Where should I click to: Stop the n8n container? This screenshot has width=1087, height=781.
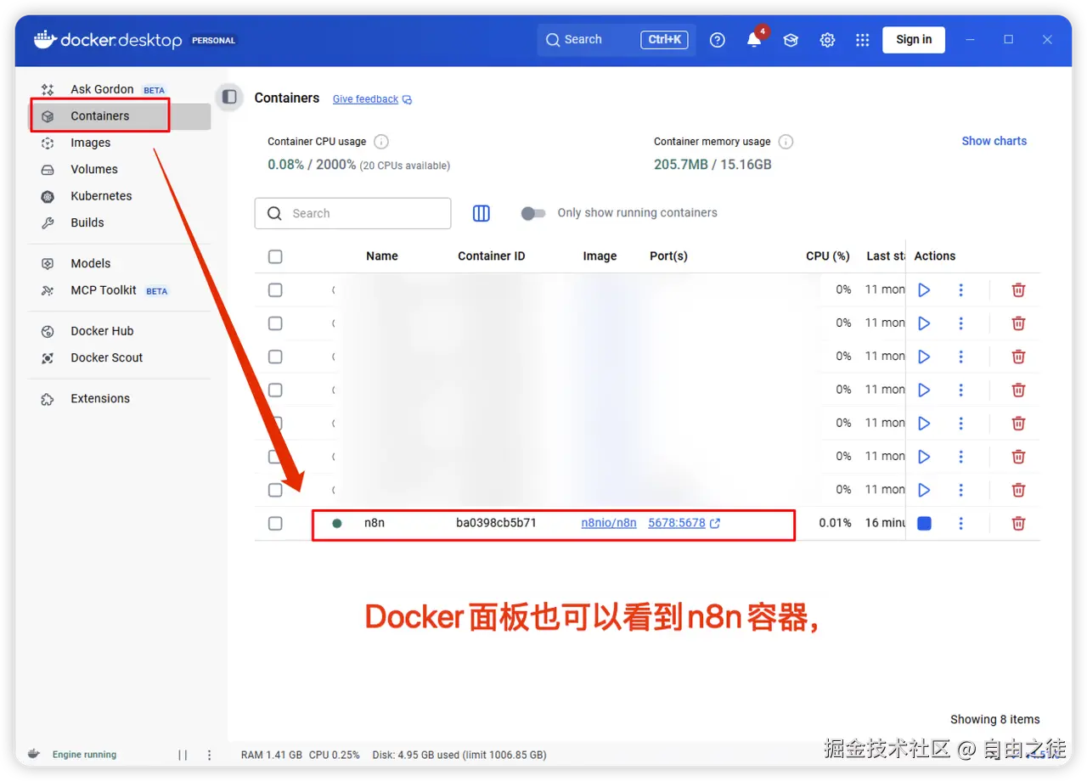click(x=924, y=523)
